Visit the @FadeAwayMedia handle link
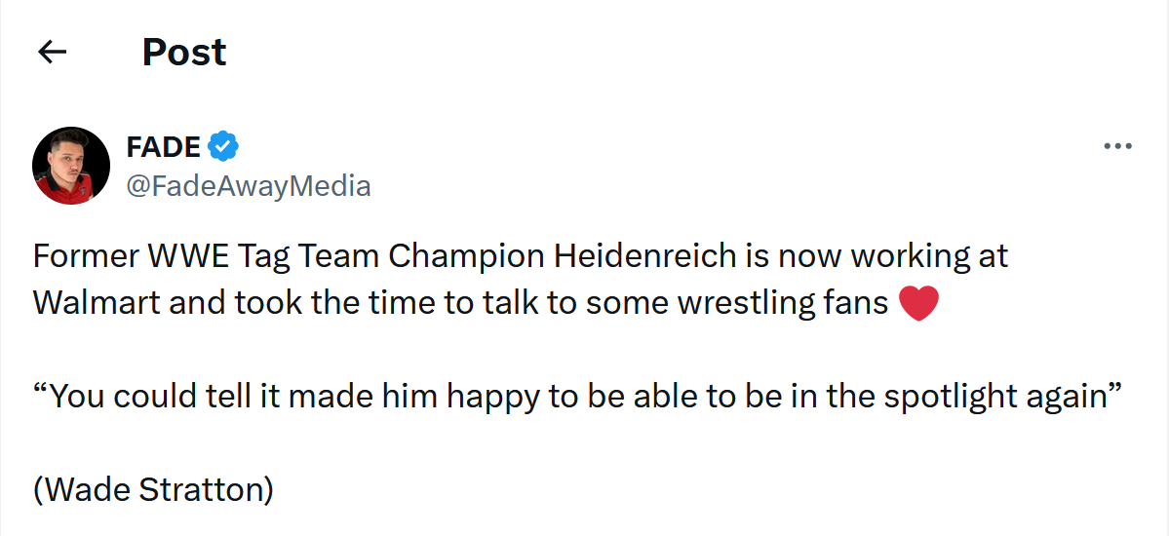 (249, 185)
